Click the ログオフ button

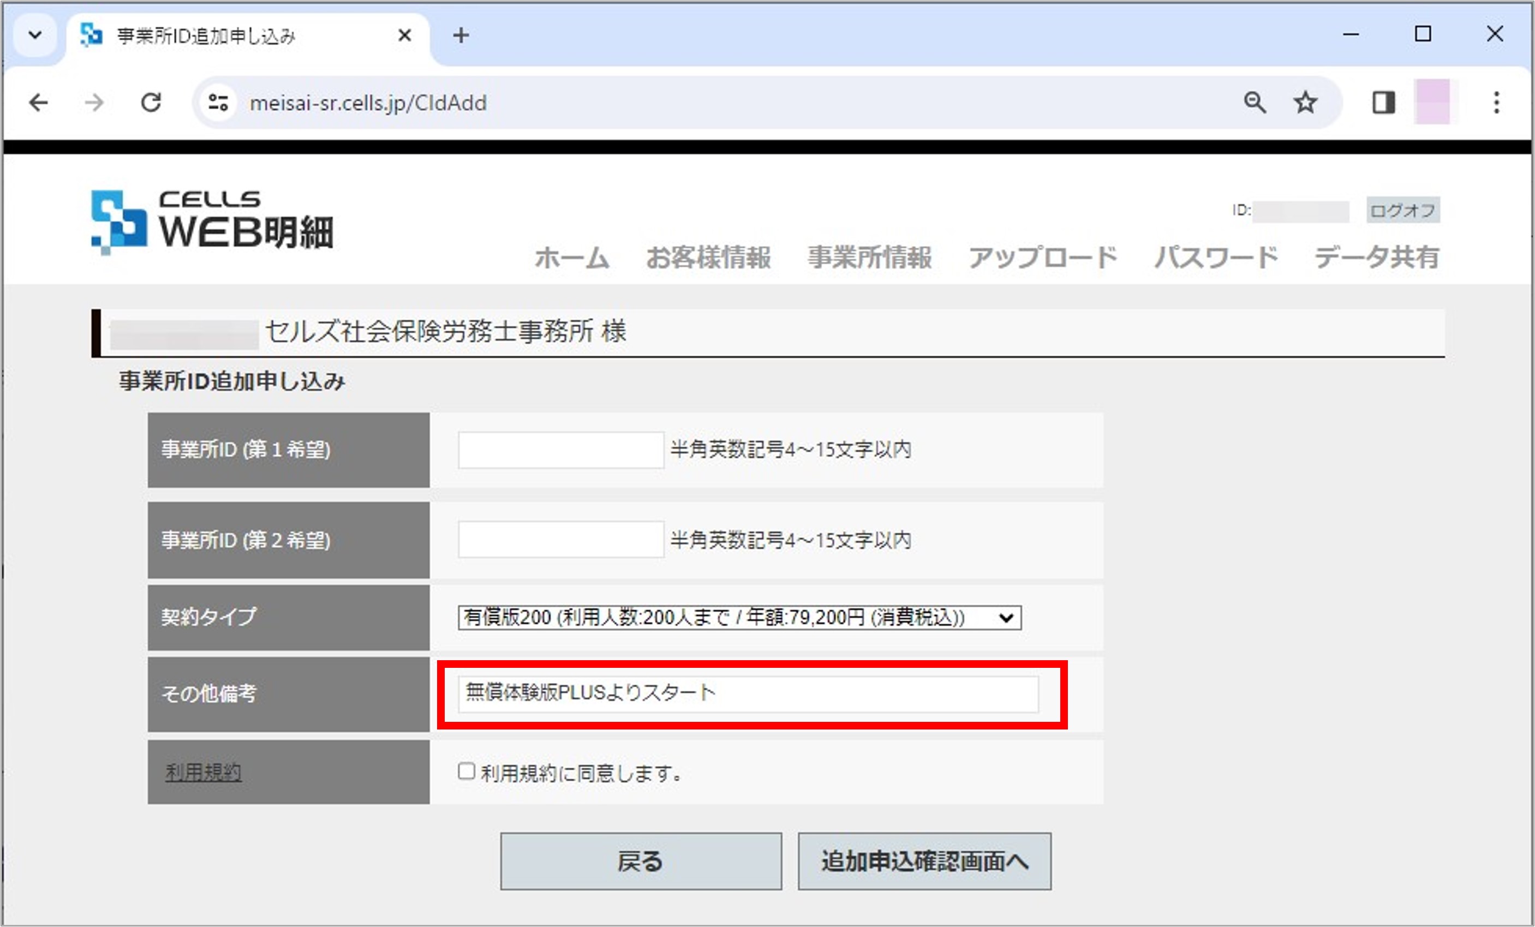[1403, 211]
